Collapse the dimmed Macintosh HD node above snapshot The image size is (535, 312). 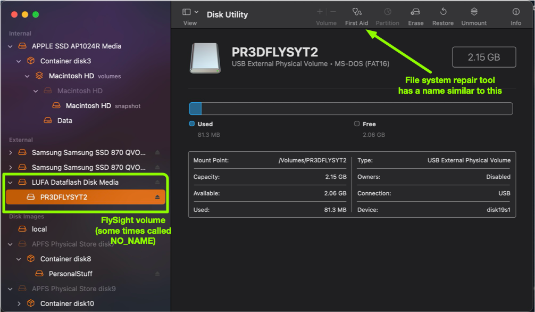point(36,91)
